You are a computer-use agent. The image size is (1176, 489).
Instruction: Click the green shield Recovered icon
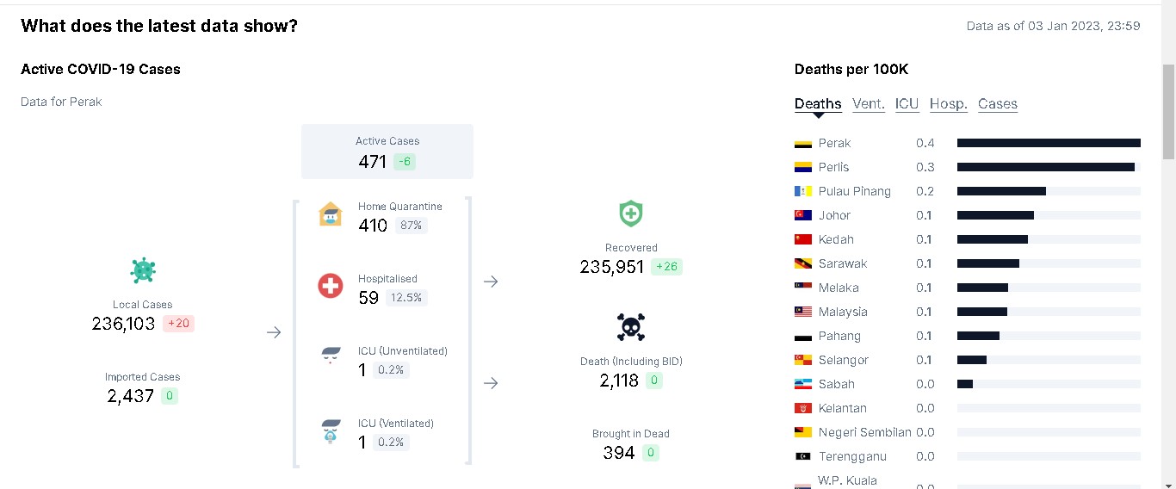point(631,214)
